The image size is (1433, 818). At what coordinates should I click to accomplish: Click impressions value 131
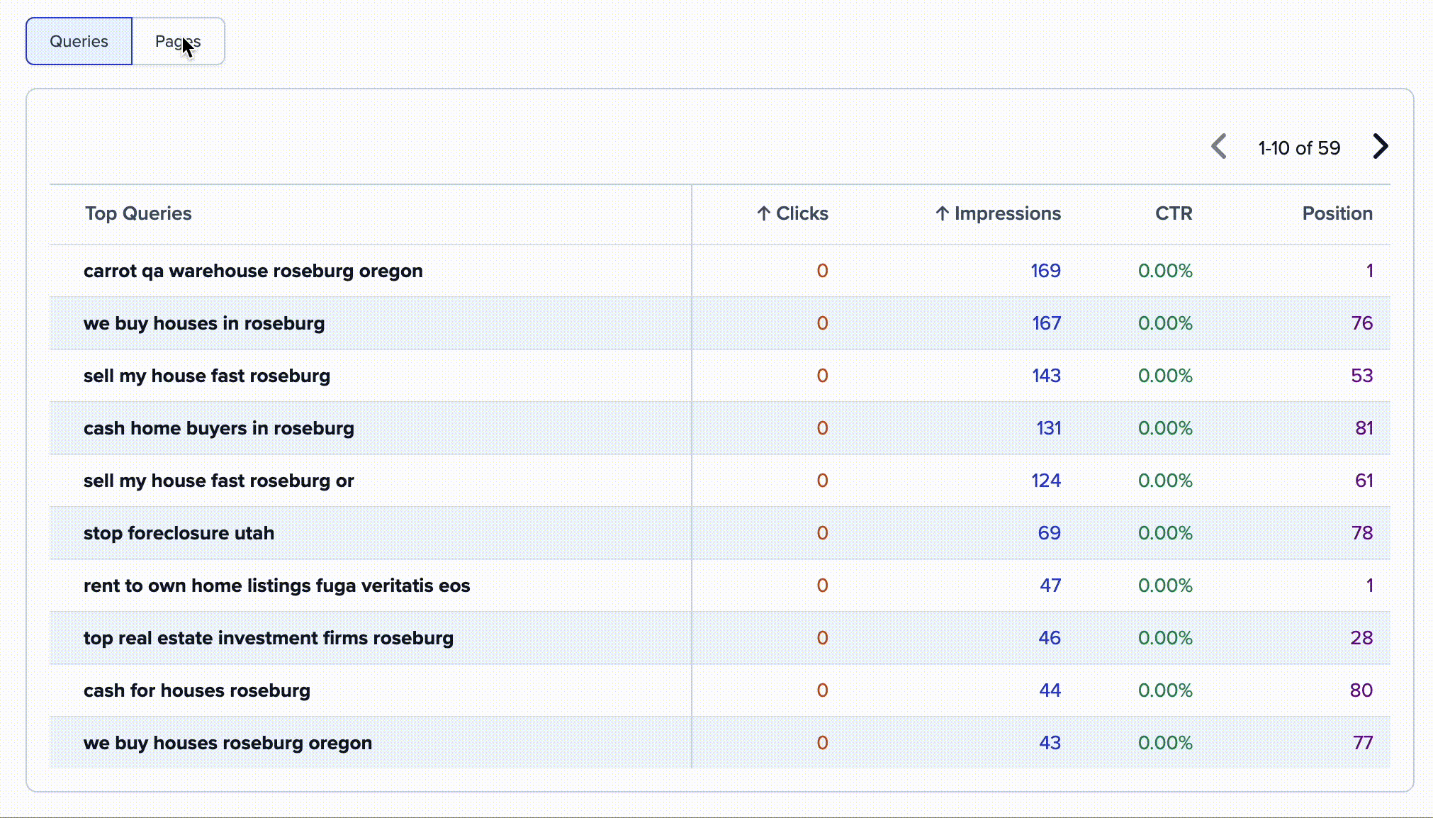point(1049,428)
